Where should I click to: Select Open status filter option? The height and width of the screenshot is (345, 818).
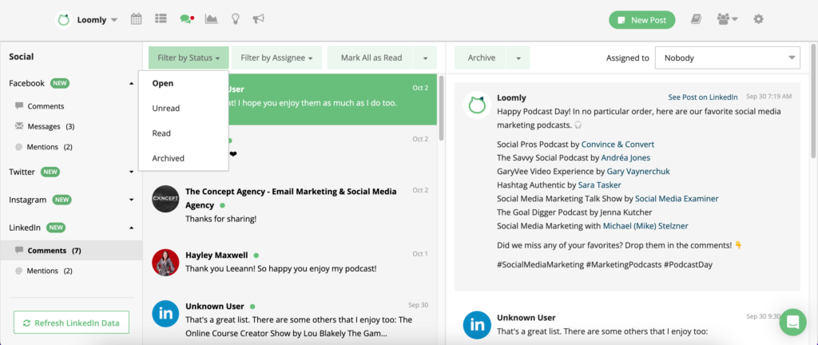pyautogui.click(x=183, y=83)
